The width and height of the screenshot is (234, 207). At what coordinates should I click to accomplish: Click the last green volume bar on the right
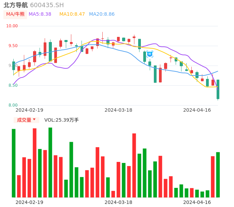click(x=218, y=175)
